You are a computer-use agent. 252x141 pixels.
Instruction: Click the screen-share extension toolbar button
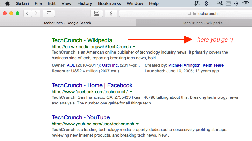(97, 13)
